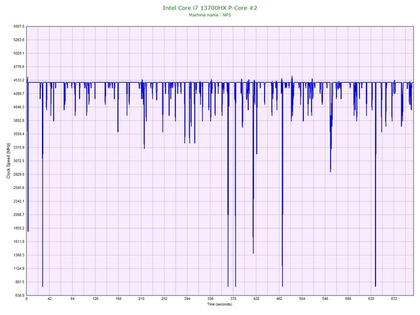This screenshot has height=315, width=420.
Task: Click the 210 time-axis label
Action: (x=142, y=299)
